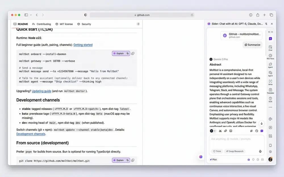Open a new tab with the plus icon
Screen dimensions: 284x177
[264, 15]
